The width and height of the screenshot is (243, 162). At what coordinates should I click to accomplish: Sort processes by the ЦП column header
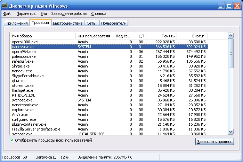tap(141, 36)
